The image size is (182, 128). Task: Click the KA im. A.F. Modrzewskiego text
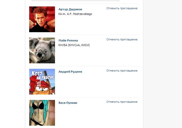tap(75, 14)
